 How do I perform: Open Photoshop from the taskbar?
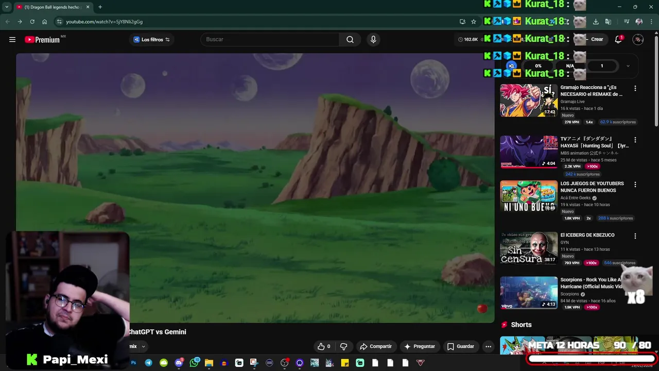click(x=133, y=363)
